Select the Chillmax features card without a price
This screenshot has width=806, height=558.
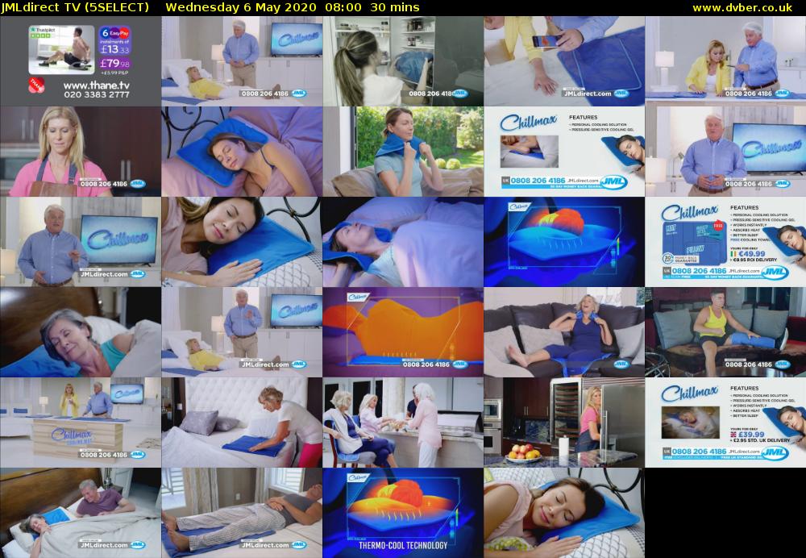tap(564, 152)
